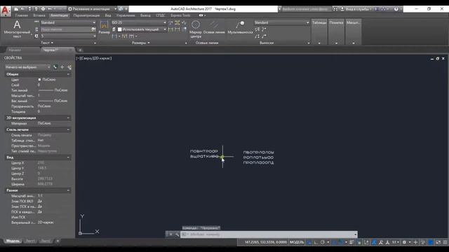Expand the Dimensions (Размеры) panel title
Image resolution: width=449 pixels, height=252 pixels.
point(140,43)
